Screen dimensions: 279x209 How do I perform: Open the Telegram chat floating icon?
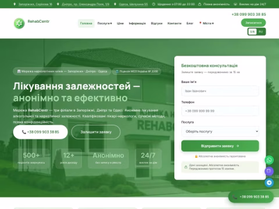point(269,182)
